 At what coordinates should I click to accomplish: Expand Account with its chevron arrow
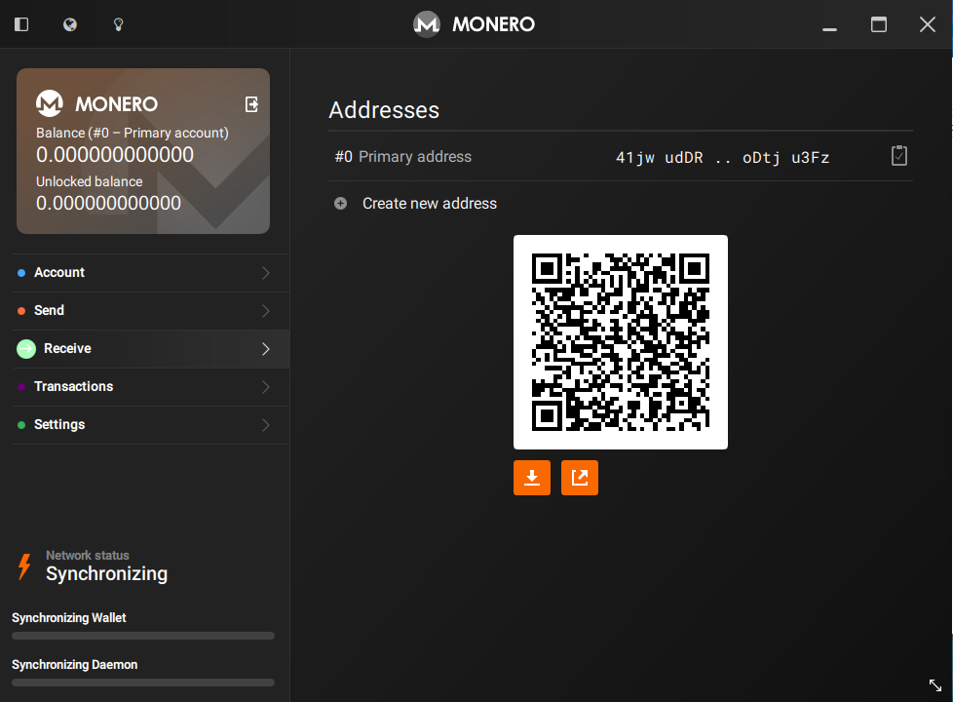pyautogui.click(x=266, y=273)
